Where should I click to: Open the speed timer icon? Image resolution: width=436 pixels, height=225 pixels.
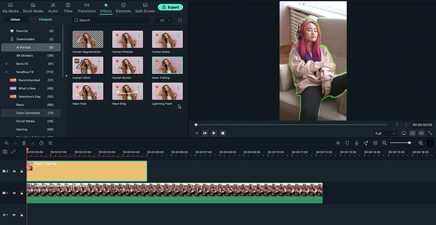pos(41,143)
